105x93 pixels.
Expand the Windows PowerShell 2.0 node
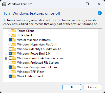[6, 54]
